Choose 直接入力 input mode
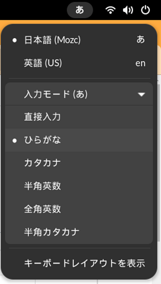161x284 pixels. (79, 117)
